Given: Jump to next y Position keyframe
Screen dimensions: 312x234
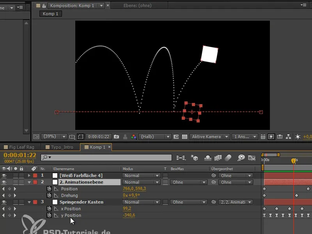Looking at the screenshot, I should [x=15, y=215].
